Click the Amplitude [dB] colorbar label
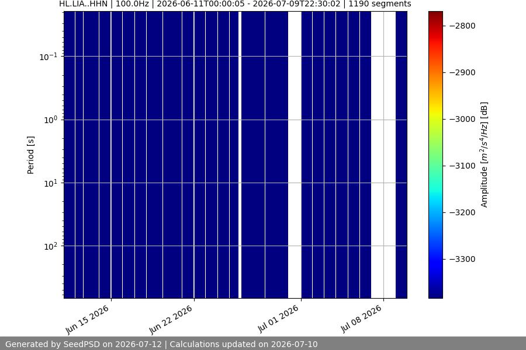 coord(484,155)
